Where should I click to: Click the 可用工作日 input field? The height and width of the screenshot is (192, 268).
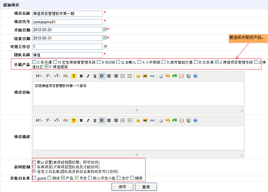(67, 47)
